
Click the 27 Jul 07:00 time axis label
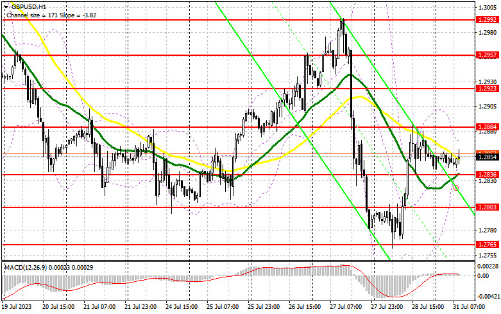point(346,307)
